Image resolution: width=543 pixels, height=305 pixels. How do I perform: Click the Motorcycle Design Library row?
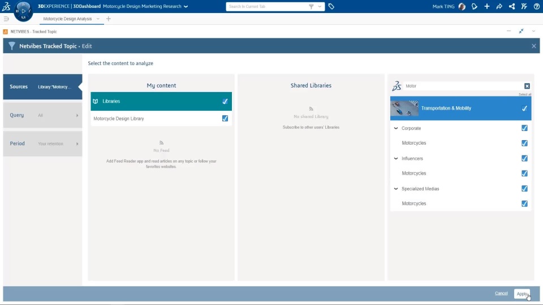coord(161,118)
